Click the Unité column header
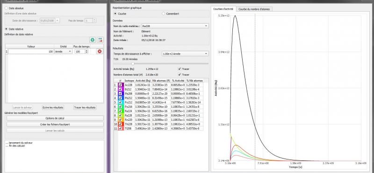374x173 pixels. [63, 47]
